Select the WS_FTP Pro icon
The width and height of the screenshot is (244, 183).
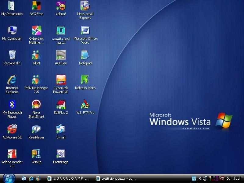[85, 105]
